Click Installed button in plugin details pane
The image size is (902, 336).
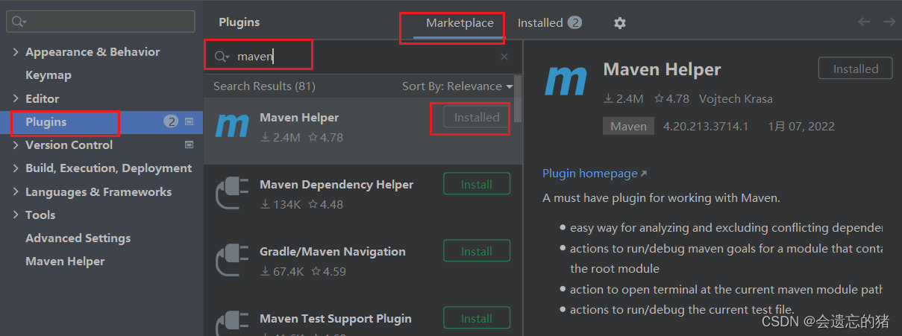(x=856, y=69)
